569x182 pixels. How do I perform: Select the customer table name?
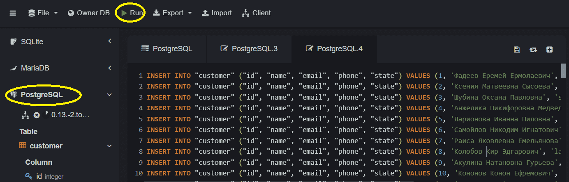click(46, 146)
